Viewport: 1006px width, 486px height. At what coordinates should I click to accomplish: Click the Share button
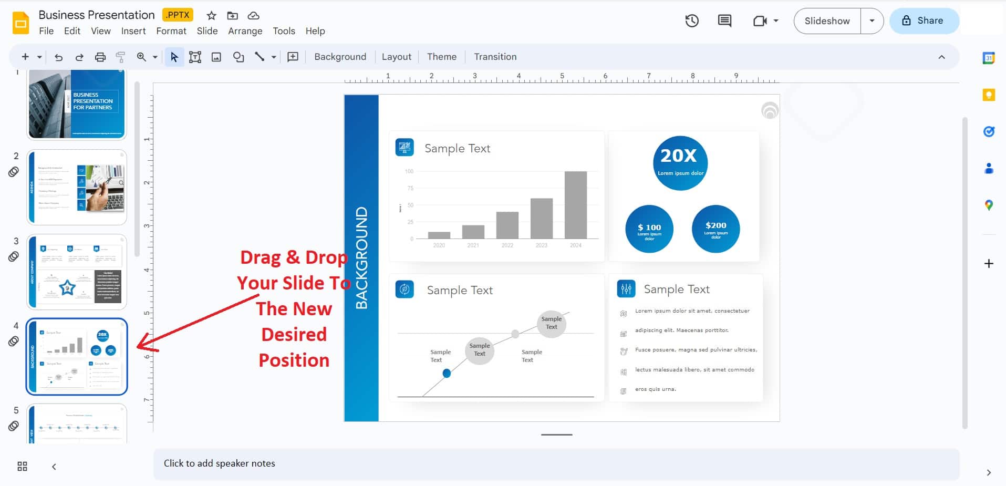924,21
